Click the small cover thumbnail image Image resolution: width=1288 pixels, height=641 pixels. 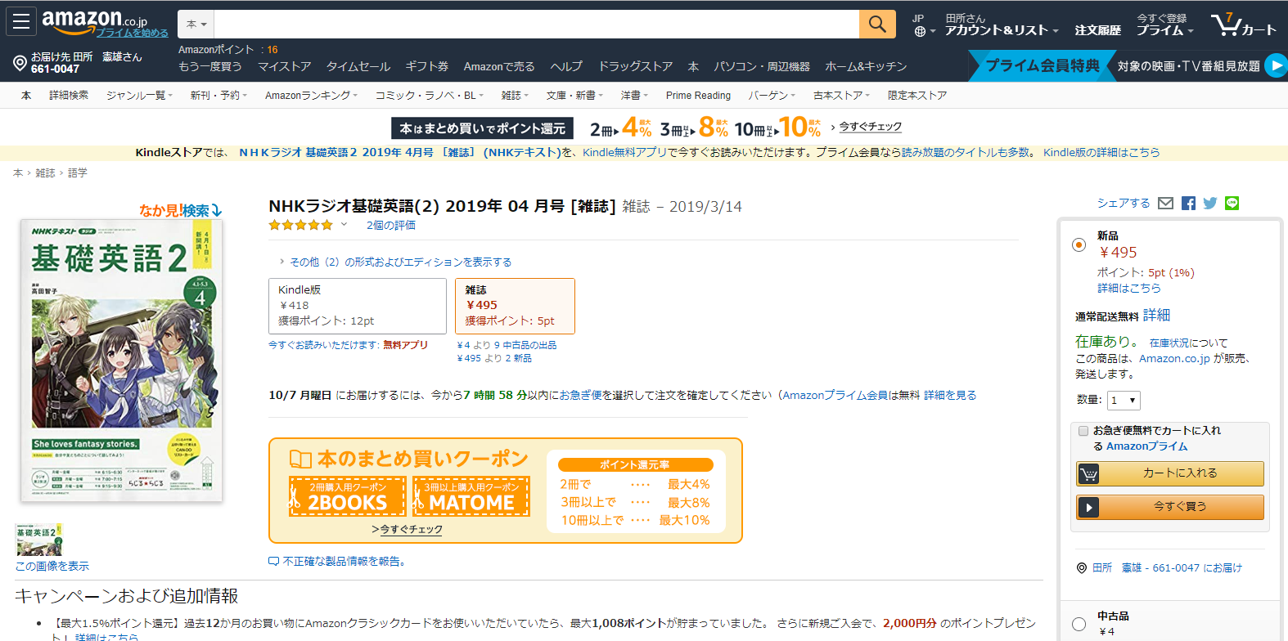coord(38,540)
